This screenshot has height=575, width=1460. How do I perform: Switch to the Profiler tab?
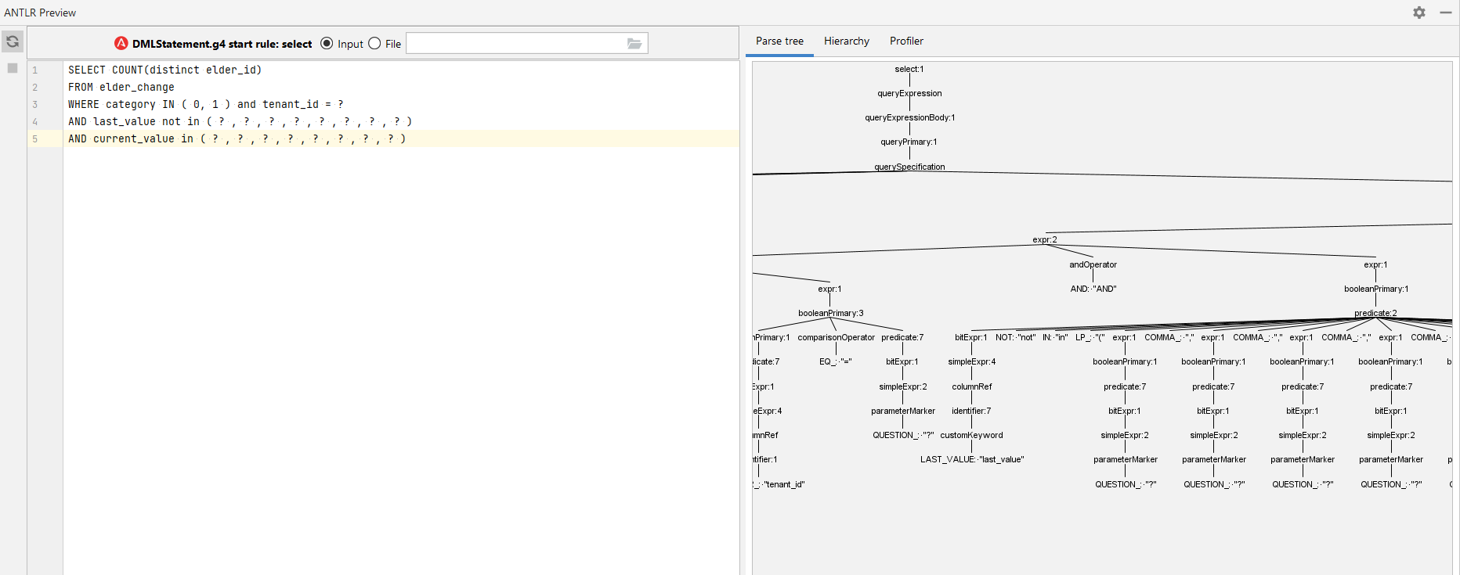pyautogui.click(x=906, y=41)
